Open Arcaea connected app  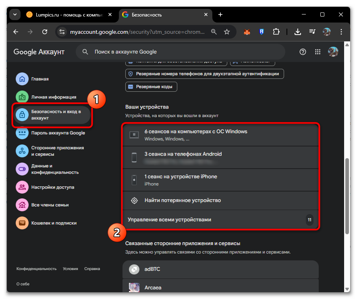[x=220, y=286]
